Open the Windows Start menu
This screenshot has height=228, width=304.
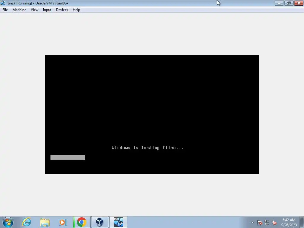pyautogui.click(x=8, y=222)
